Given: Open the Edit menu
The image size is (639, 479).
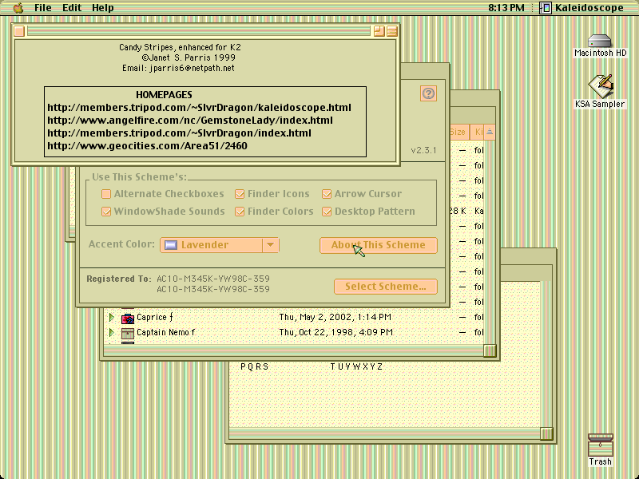Looking at the screenshot, I should coord(72,8).
